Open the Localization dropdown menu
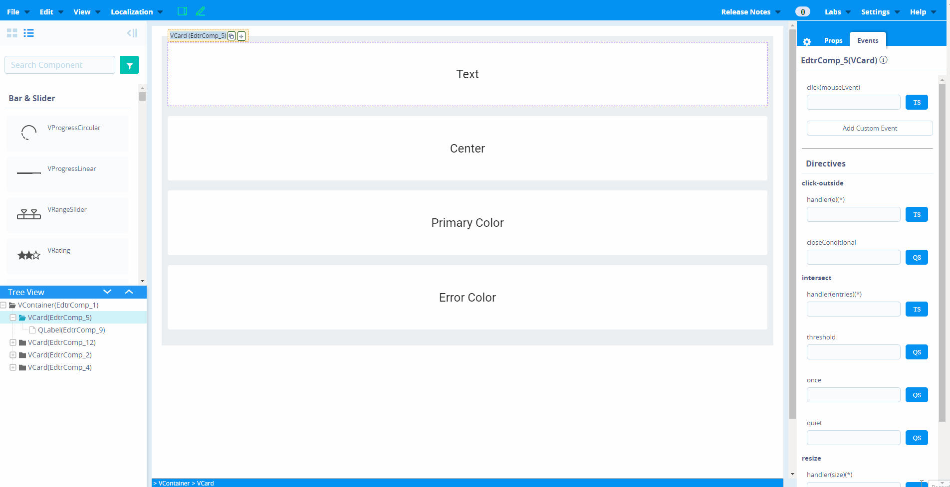Image resolution: width=950 pixels, height=487 pixels. point(136,12)
